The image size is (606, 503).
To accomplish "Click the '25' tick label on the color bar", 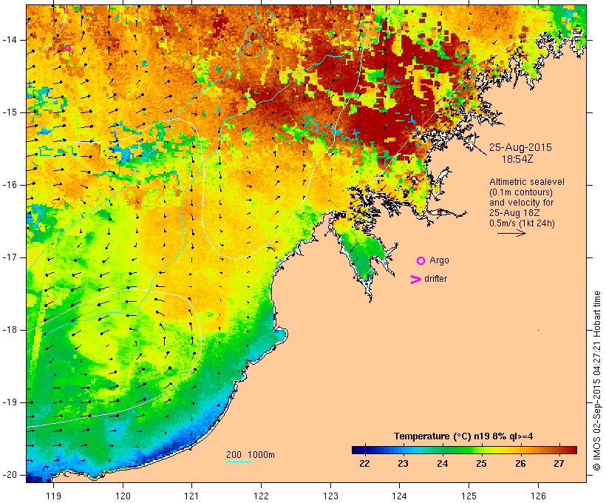I will (481, 464).
